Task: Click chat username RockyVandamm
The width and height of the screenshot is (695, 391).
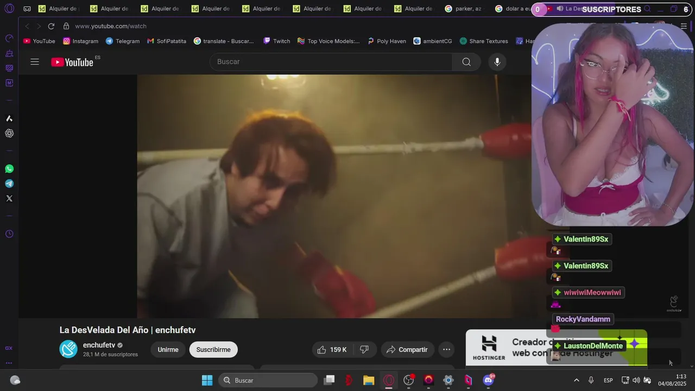Action: click(x=583, y=319)
